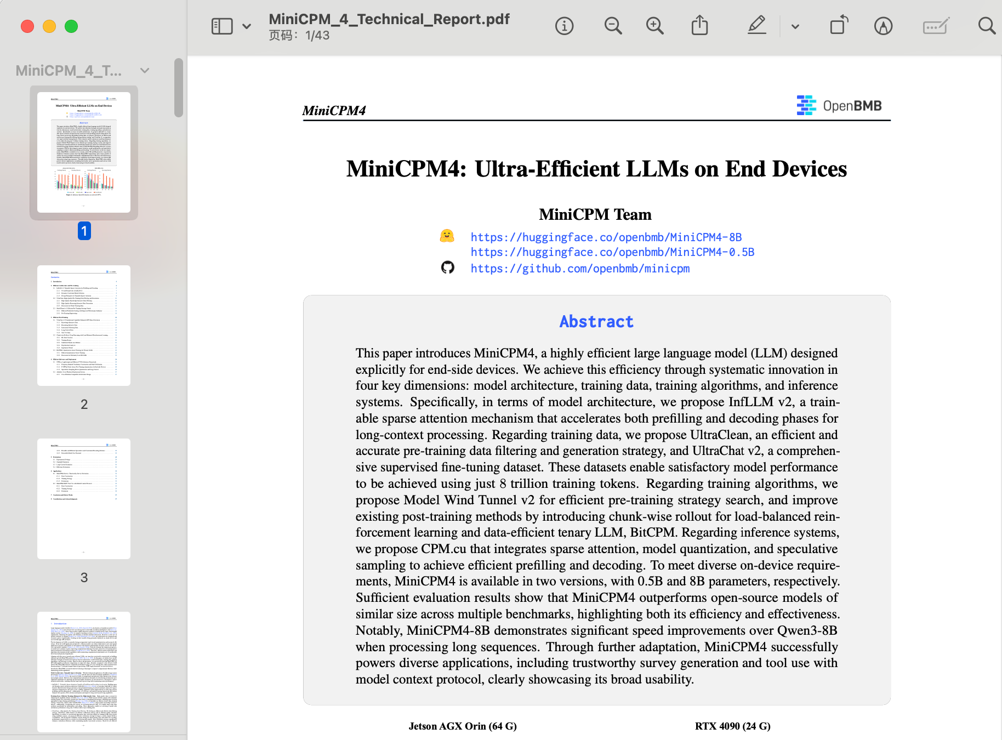Image resolution: width=1002 pixels, height=740 pixels.
Task: Click the sidebar scrollbar handle
Action: [x=178, y=88]
